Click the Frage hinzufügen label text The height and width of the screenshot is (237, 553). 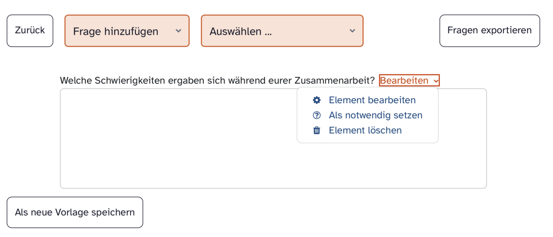tap(116, 31)
